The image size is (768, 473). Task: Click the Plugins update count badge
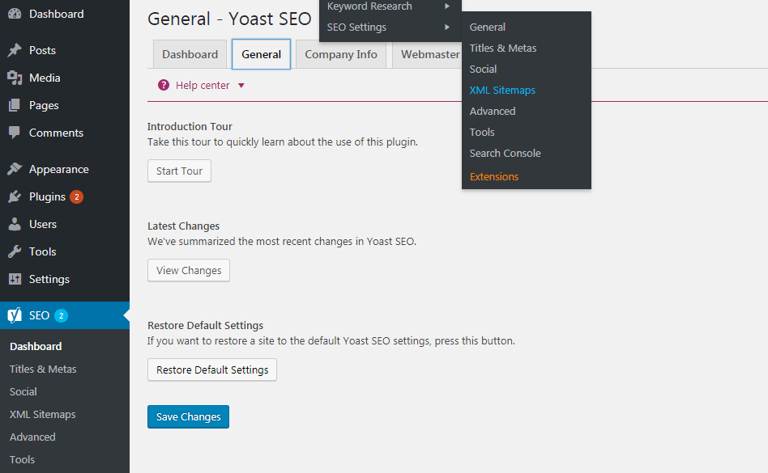pos(76,197)
